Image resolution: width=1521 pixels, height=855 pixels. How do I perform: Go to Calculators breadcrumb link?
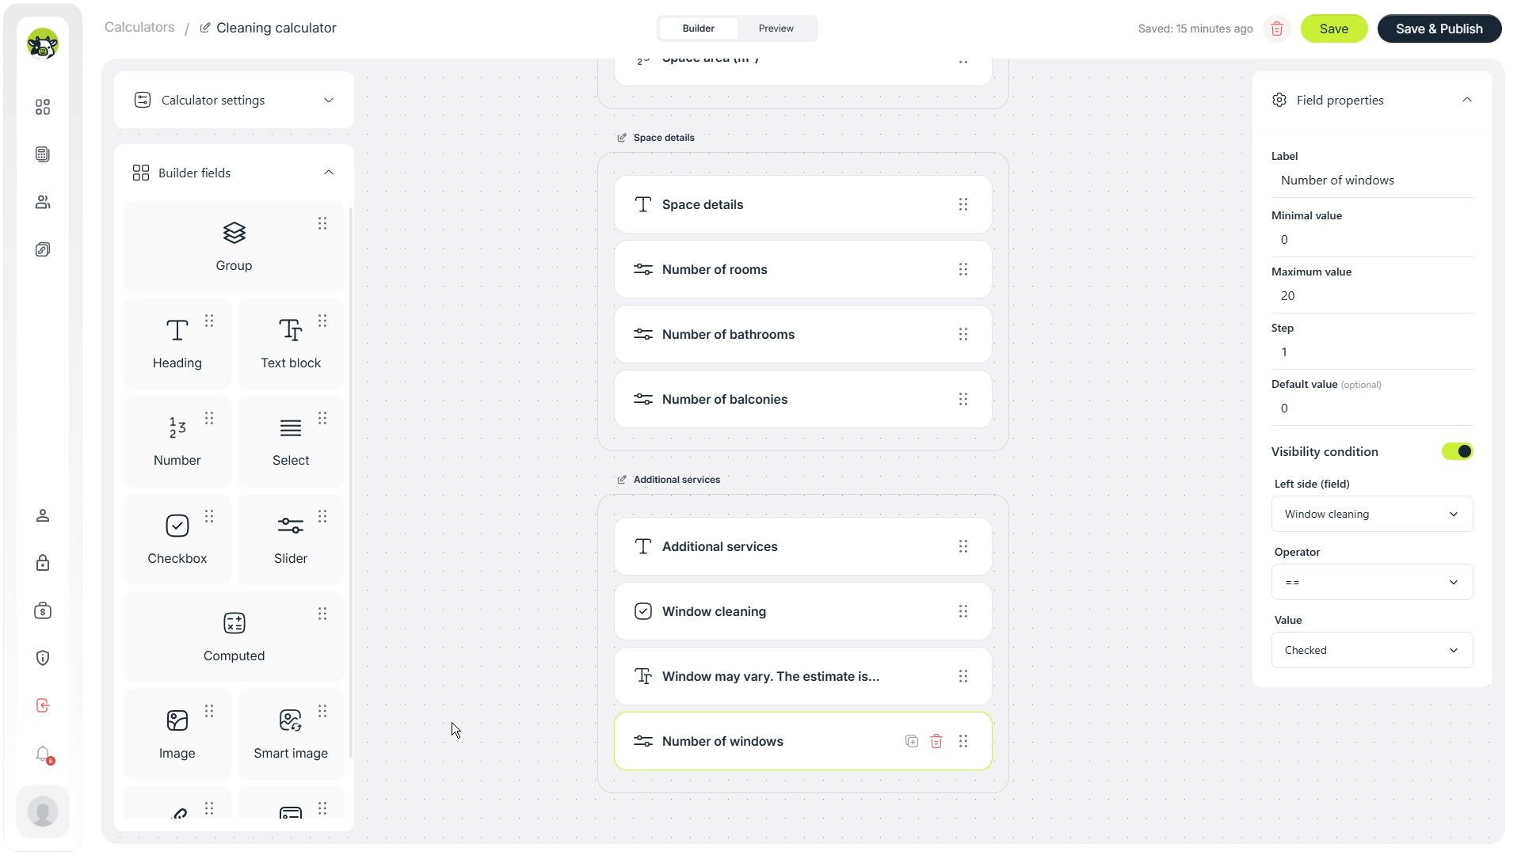pos(139,28)
